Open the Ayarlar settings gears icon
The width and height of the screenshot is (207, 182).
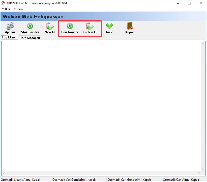[10, 26]
